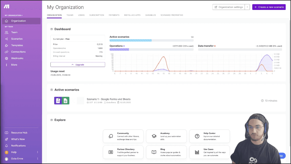Image resolution: width=291 pixels, height=164 pixels.
Task: Click the usage chart peak at day 15
Action: tap(164, 57)
